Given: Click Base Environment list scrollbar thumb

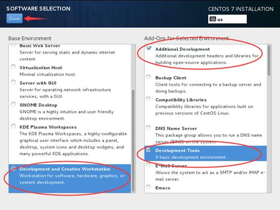Looking at the screenshot, I should pyautogui.click(x=133, y=141).
